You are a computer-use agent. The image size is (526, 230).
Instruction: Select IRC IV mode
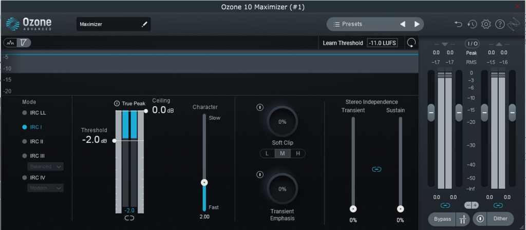tap(33, 178)
